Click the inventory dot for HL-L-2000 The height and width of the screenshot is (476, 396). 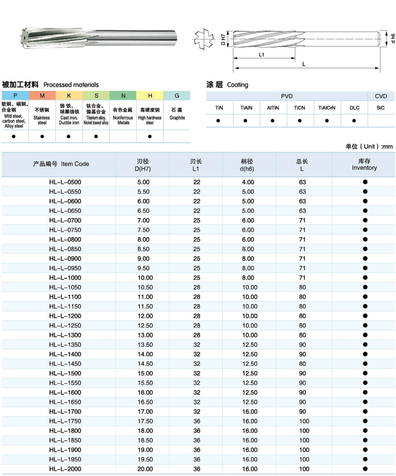[365, 469]
